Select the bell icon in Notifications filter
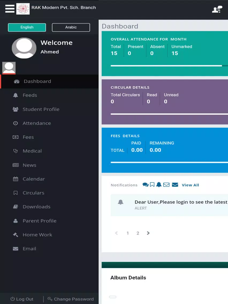This screenshot has height=304, width=228. coord(159,185)
